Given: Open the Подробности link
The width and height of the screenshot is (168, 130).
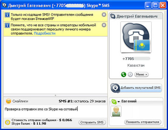Looking at the screenshot, I should point(44,34).
